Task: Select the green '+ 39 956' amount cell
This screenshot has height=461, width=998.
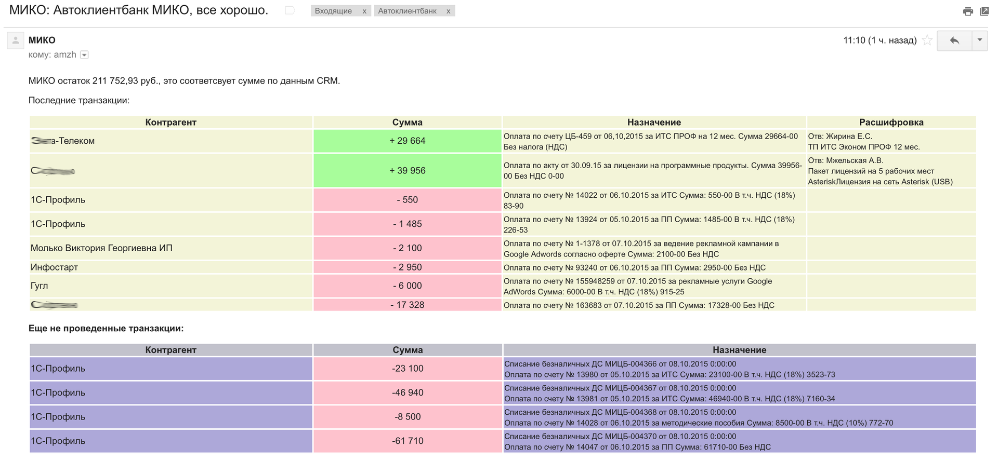Action: 408,171
